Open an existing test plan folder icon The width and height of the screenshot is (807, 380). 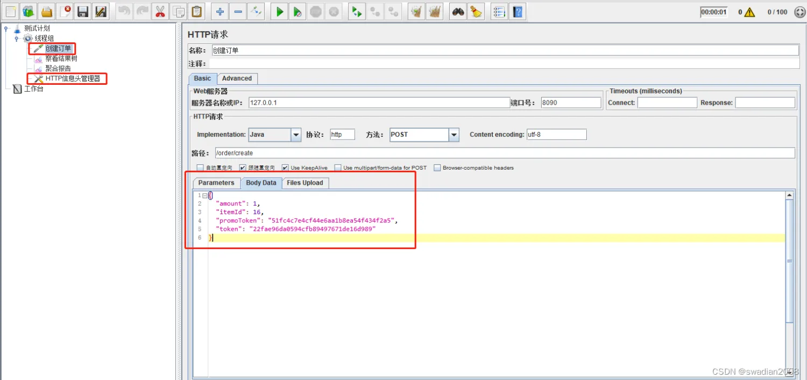pos(47,11)
